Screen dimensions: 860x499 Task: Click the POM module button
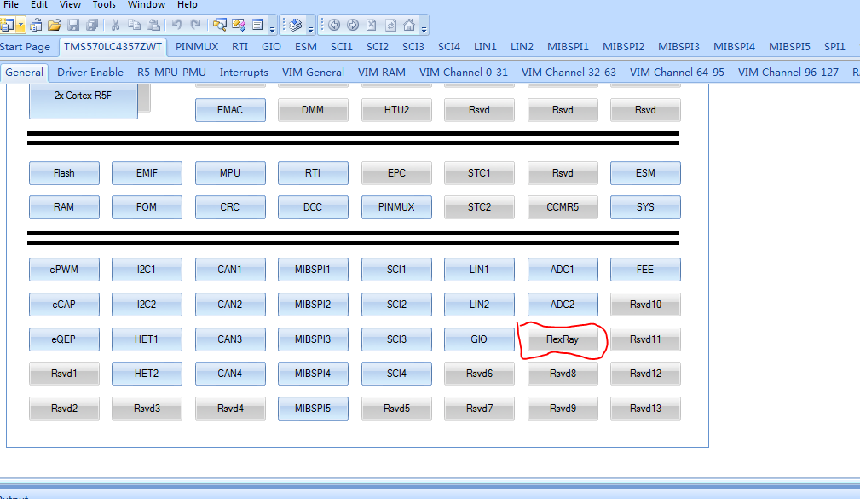point(147,207)
